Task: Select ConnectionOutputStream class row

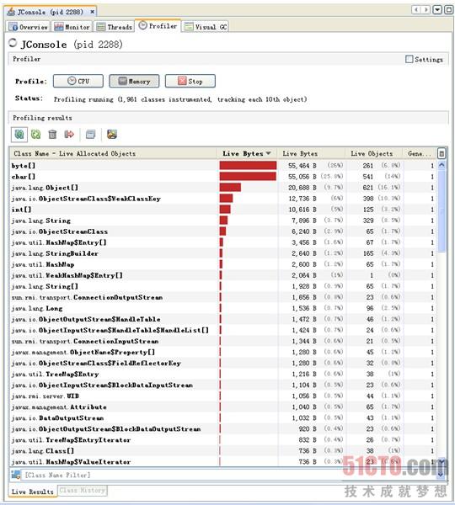Action: click(223, 297)
